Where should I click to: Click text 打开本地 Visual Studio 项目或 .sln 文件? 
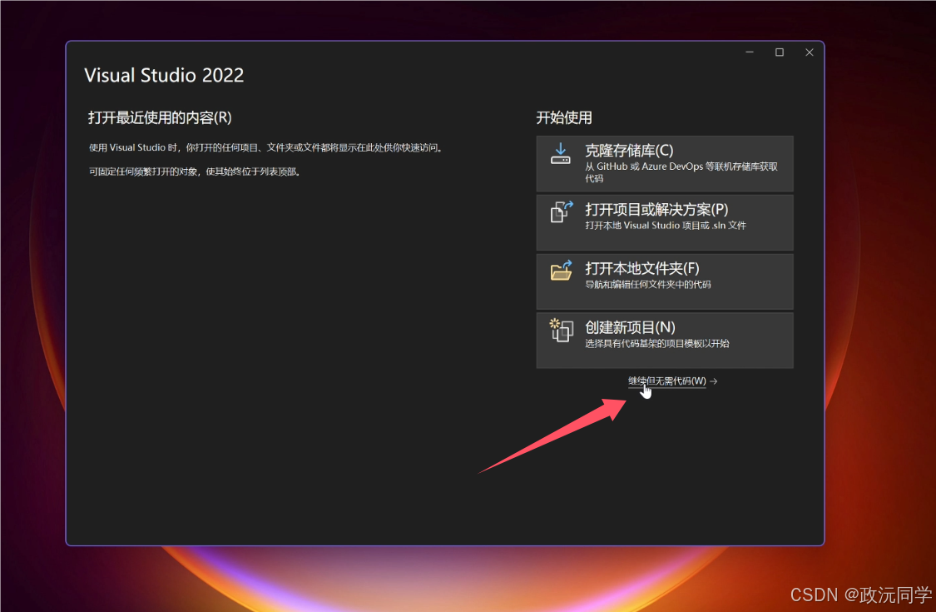pos(666,226)
